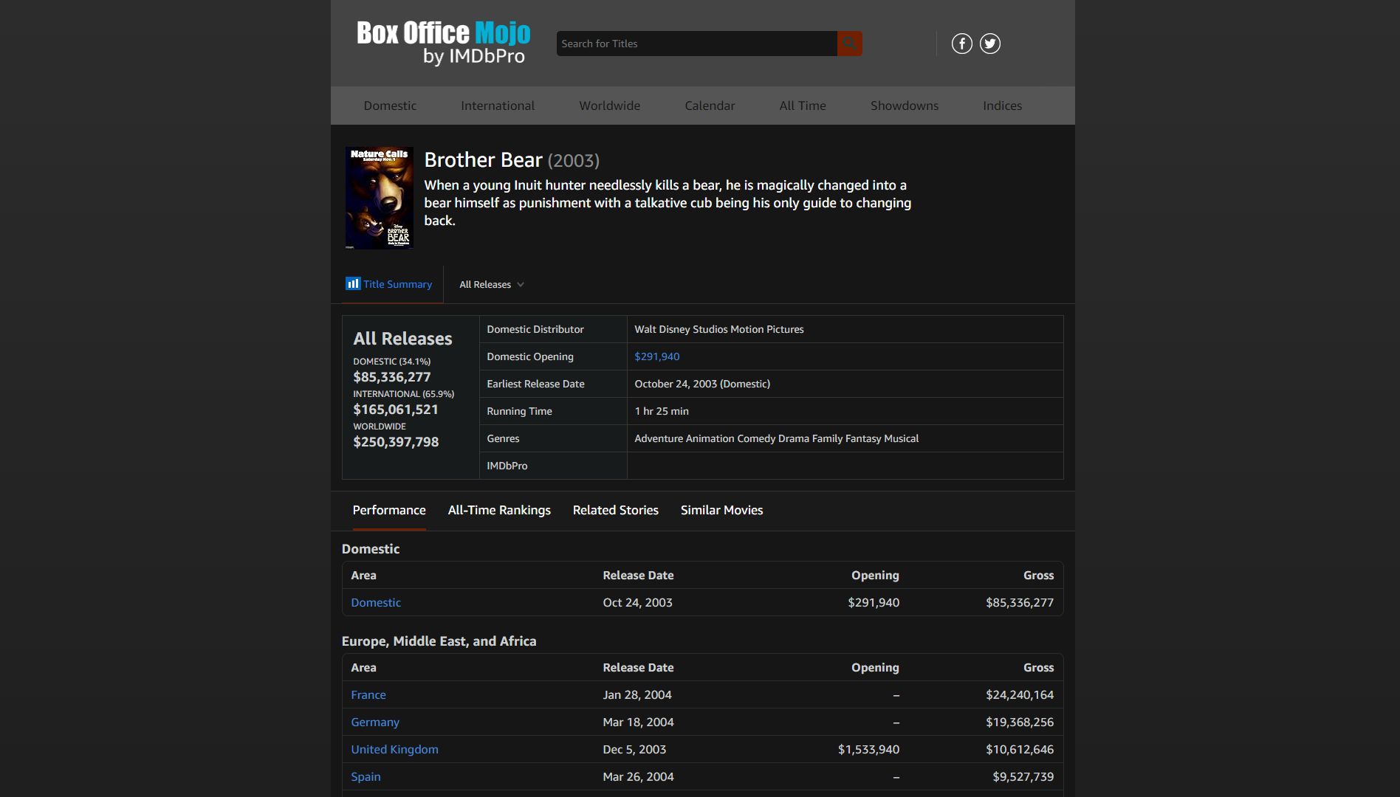Open the Spain area link
Screen dimensions: 1400x797
(x=366, y=776)
